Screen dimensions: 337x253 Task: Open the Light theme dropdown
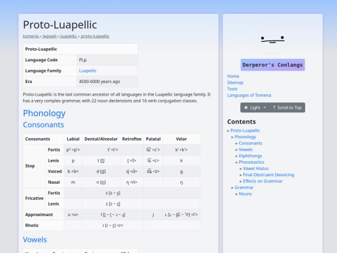pos(255,107)
